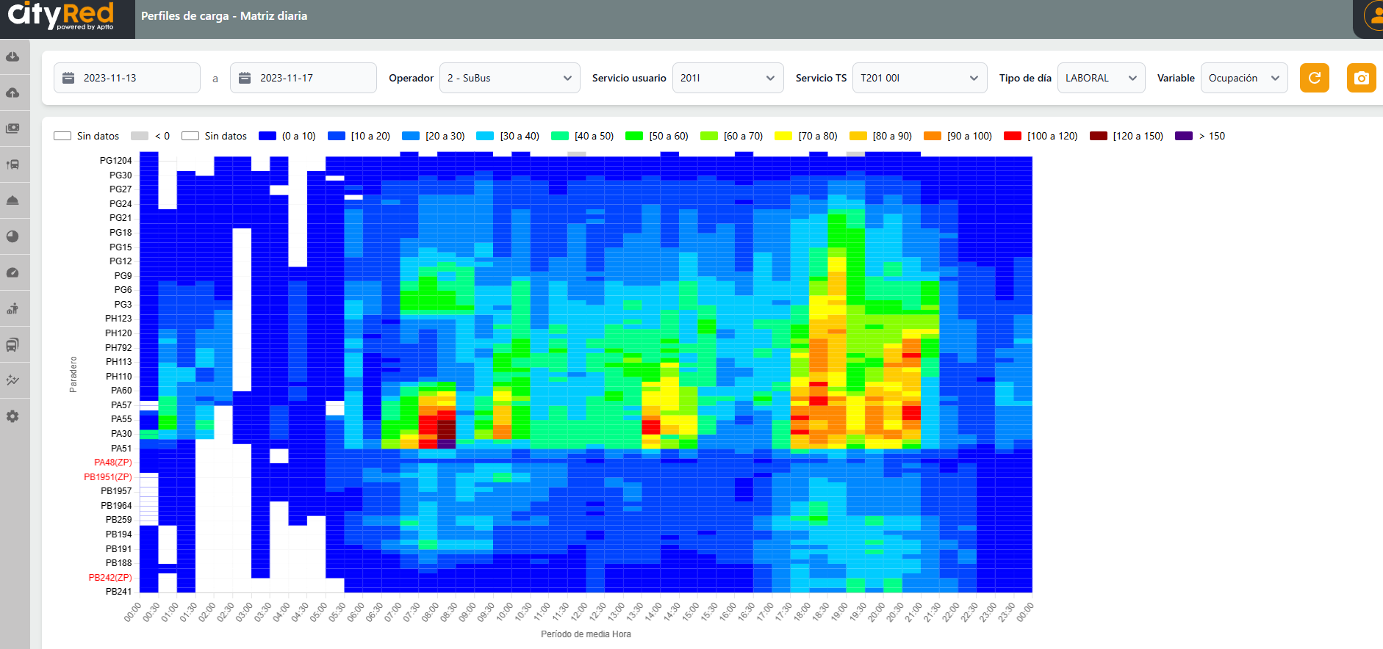Screen dimensions: 1383x649
Task: Click the start date field 2023-11-13
Action: [126, 78]
